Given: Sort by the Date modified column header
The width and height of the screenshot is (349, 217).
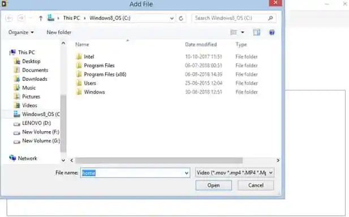Looking at the screenshot, I should point(201,45).
